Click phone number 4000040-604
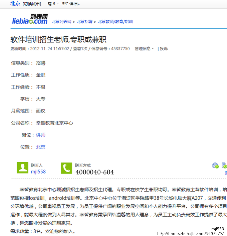The width and height of the screenshot is (227, 236). 94,172
